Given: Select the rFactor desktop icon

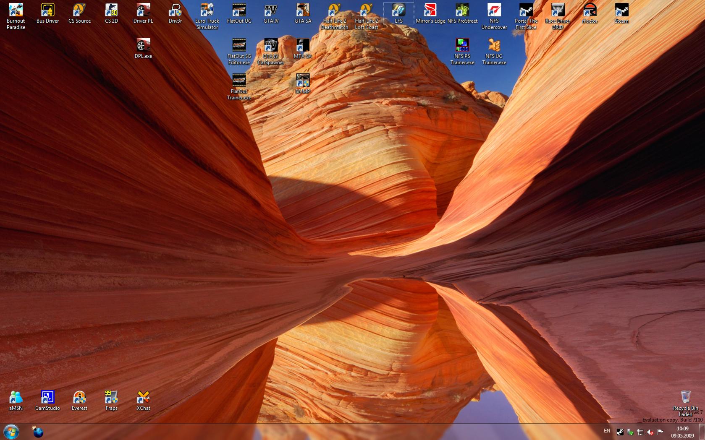Looking at the screenshot, I should [x=590, y=13].
